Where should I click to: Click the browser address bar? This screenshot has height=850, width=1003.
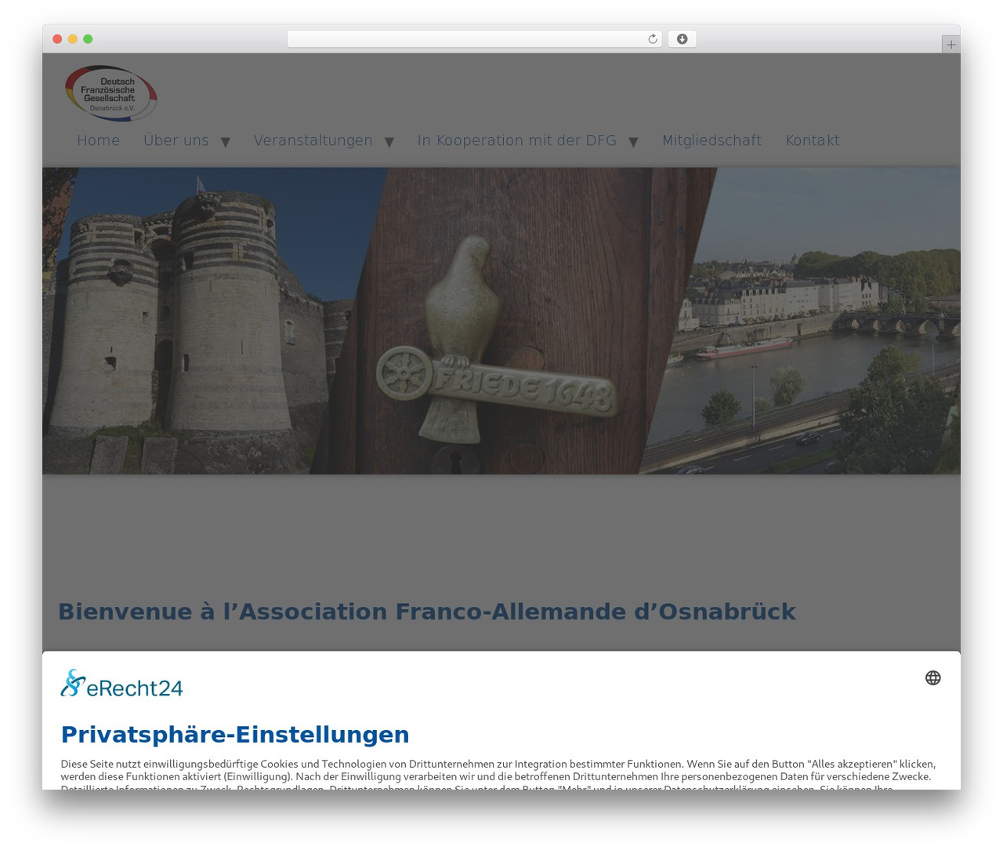pos(474,39)
